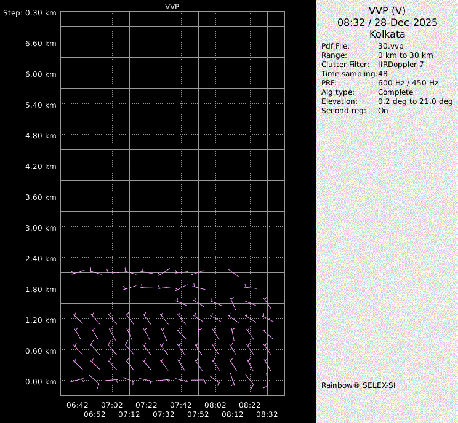Click the 06:42 time label
The image size is (458, 423).
(78, 405)
